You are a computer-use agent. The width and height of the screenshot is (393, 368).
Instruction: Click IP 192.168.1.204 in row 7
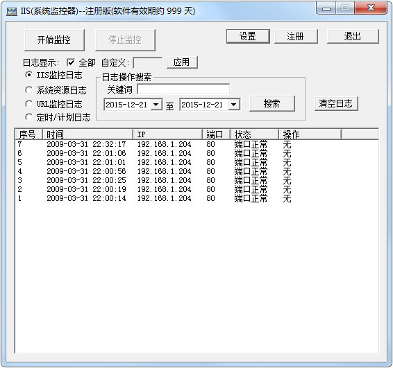point(164,144)
